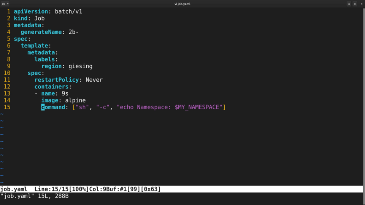Click 'spec' on line 10

34,73
